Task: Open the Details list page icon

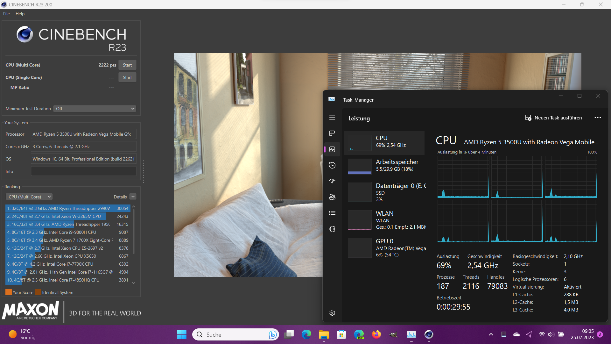Action: (332, 213)
